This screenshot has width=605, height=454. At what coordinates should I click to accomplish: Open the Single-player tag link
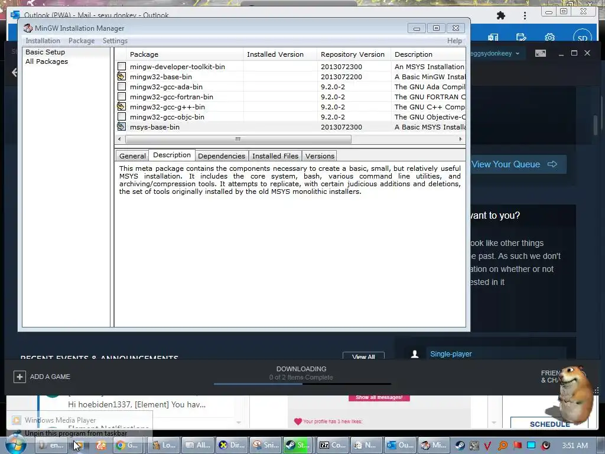coord(451,354)
